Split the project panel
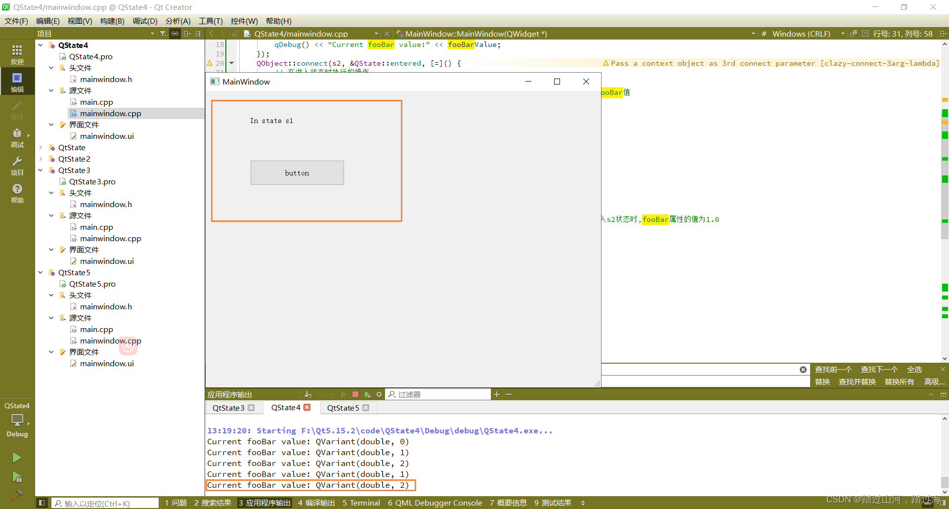Screen dimensions: 949x509 point(187,34)
